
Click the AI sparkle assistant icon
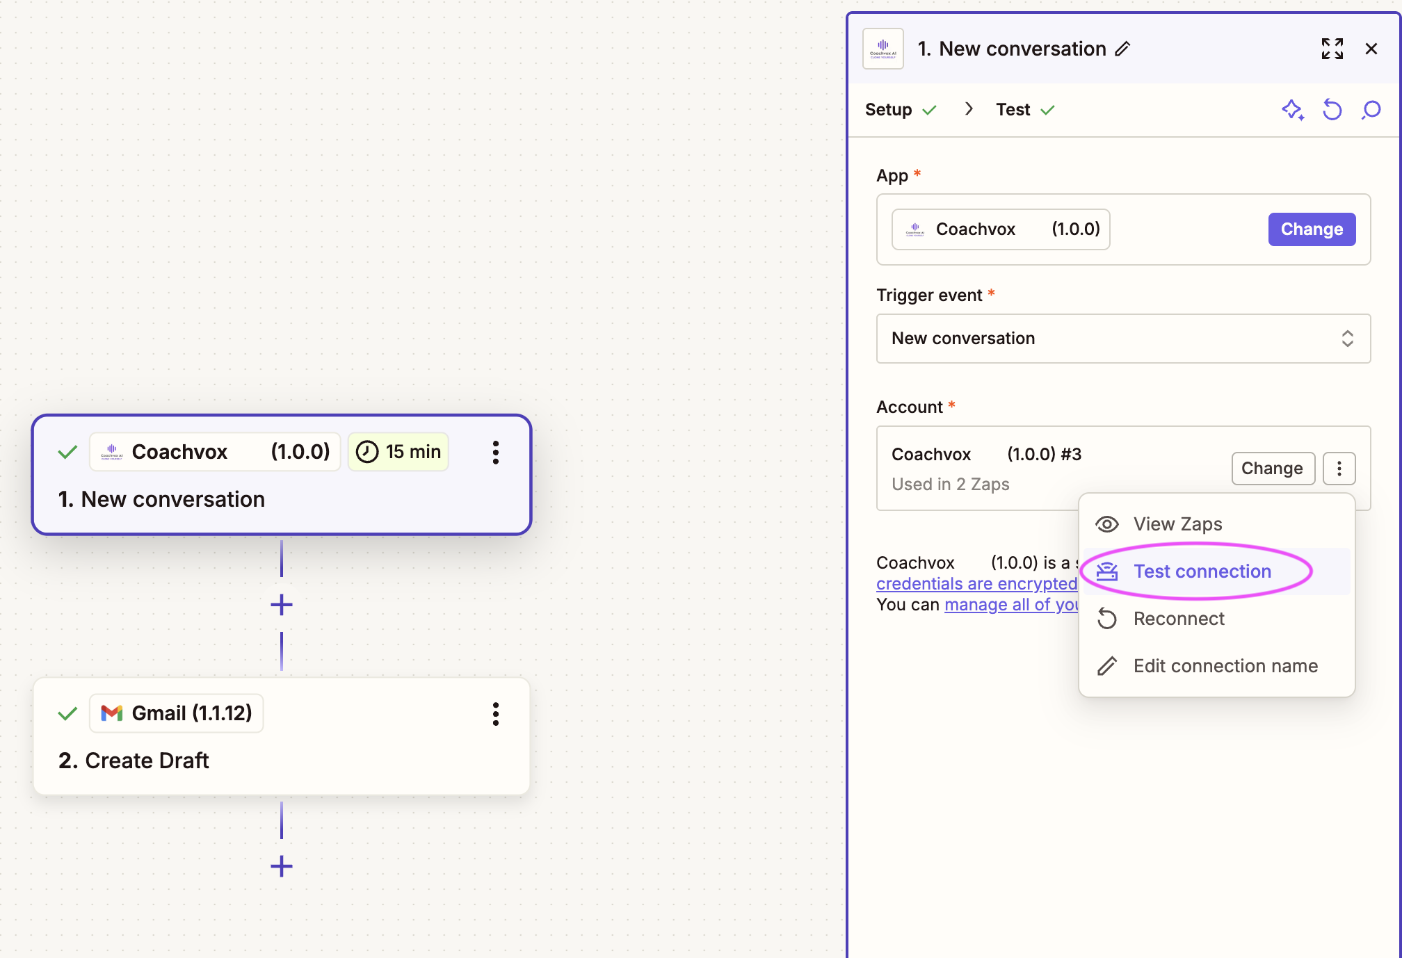[1292, 110]
